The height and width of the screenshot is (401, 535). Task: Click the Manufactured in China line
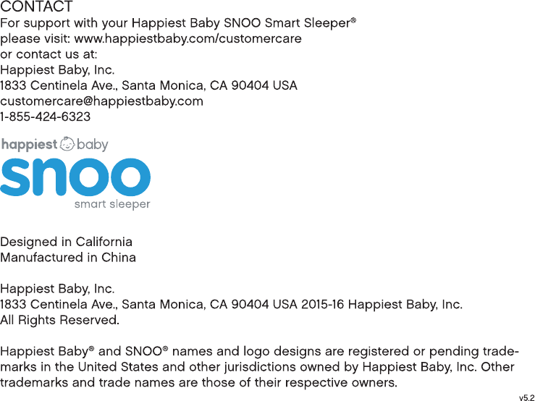click(x=68, y=258)
